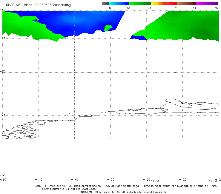
Task: Click the color bar label '5'
Action: click(110, 8)
